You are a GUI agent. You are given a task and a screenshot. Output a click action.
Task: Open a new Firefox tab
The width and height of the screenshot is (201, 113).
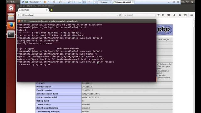[x=52, y=10]
